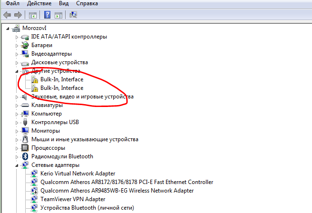Click warning icon of first Bulk-In, Interface

[x=34, y=79]
